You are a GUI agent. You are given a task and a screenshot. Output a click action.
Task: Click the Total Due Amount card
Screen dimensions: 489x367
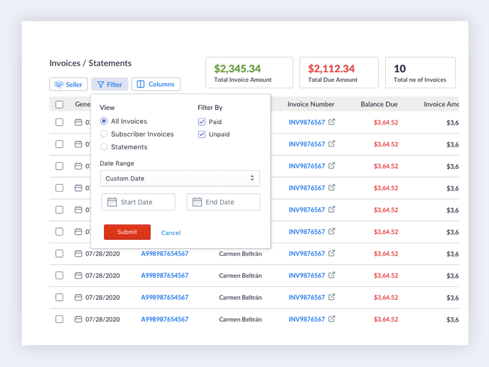(x=339, y=72)
